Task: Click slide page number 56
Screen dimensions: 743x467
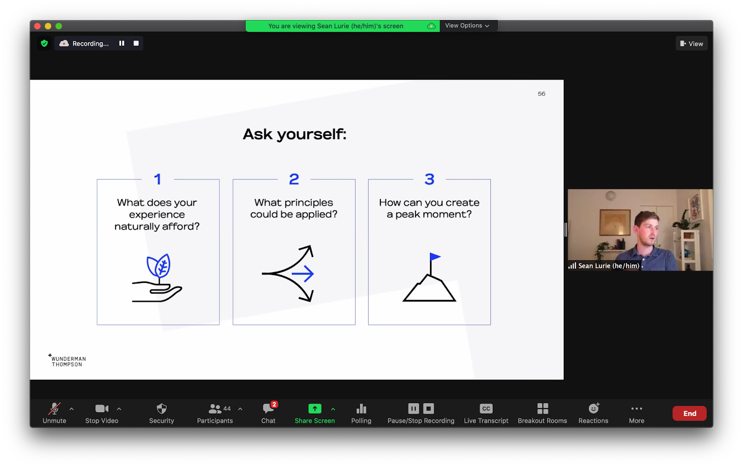Action: point(541,94)
